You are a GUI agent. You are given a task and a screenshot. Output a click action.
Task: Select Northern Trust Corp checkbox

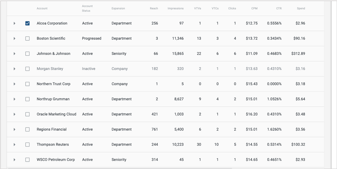pyautogui.click(x=27, y=84)
